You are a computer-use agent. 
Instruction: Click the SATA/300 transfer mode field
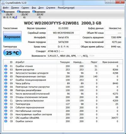[x=63, y=42]
